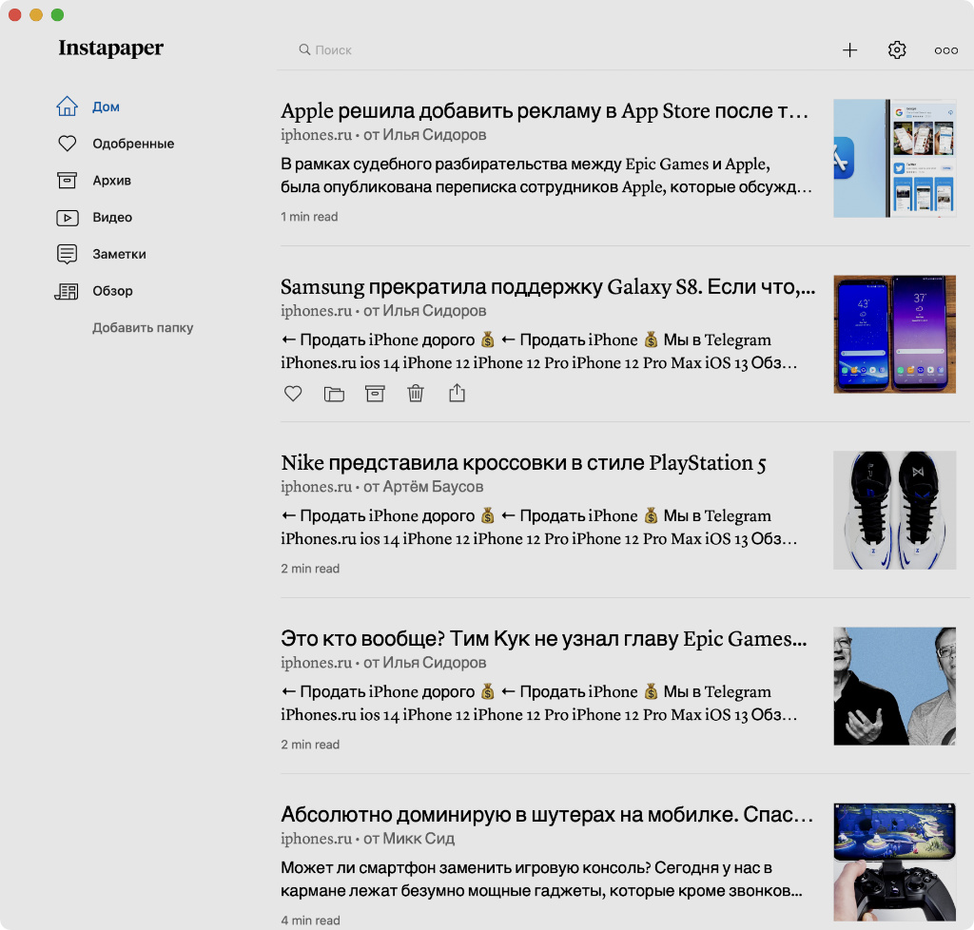This screenshot has width=974, height=930.
Task: Share the Samsung Galaxy S8 article
Action: pos(457,393)
